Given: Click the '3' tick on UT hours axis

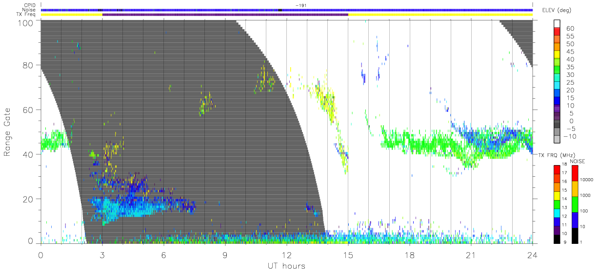Looking at the screenshot, I should tap(102, 254).
